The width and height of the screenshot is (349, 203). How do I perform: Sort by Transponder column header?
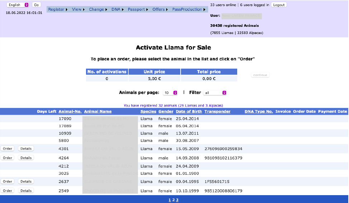tap(217, 112)
